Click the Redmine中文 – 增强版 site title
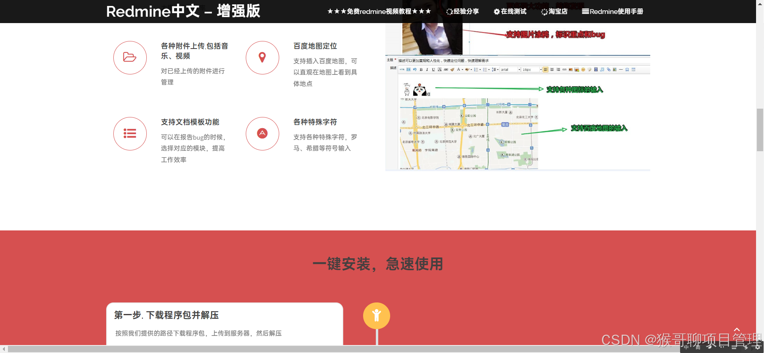 (x=183, y=11)
